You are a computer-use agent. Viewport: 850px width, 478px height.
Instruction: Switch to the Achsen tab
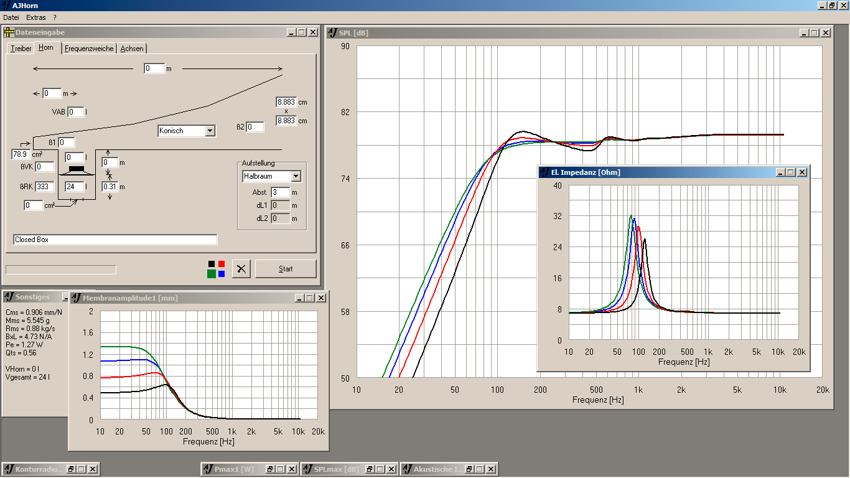click(132, 49)
